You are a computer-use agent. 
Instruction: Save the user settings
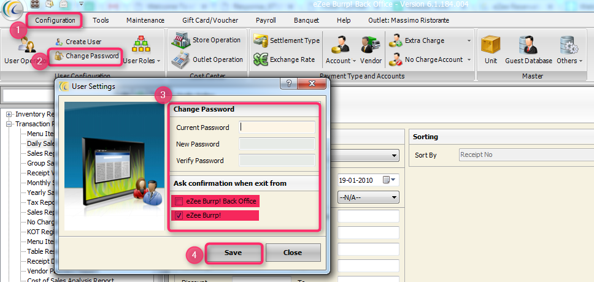(x=233, y=253)
